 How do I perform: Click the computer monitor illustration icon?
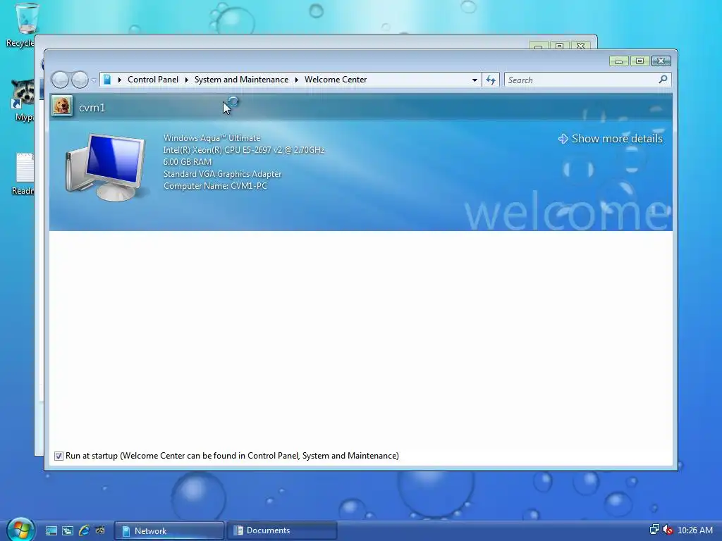[106, 168]
